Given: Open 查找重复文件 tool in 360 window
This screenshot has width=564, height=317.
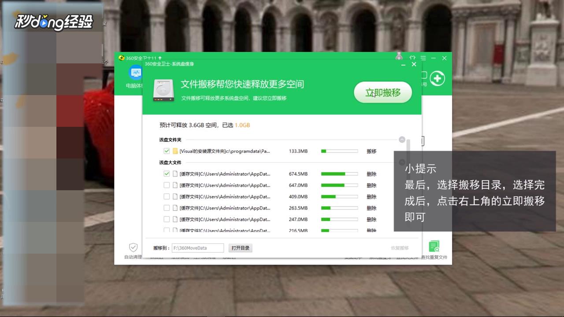Looking at the screenshot, I should tap(434, 251).
